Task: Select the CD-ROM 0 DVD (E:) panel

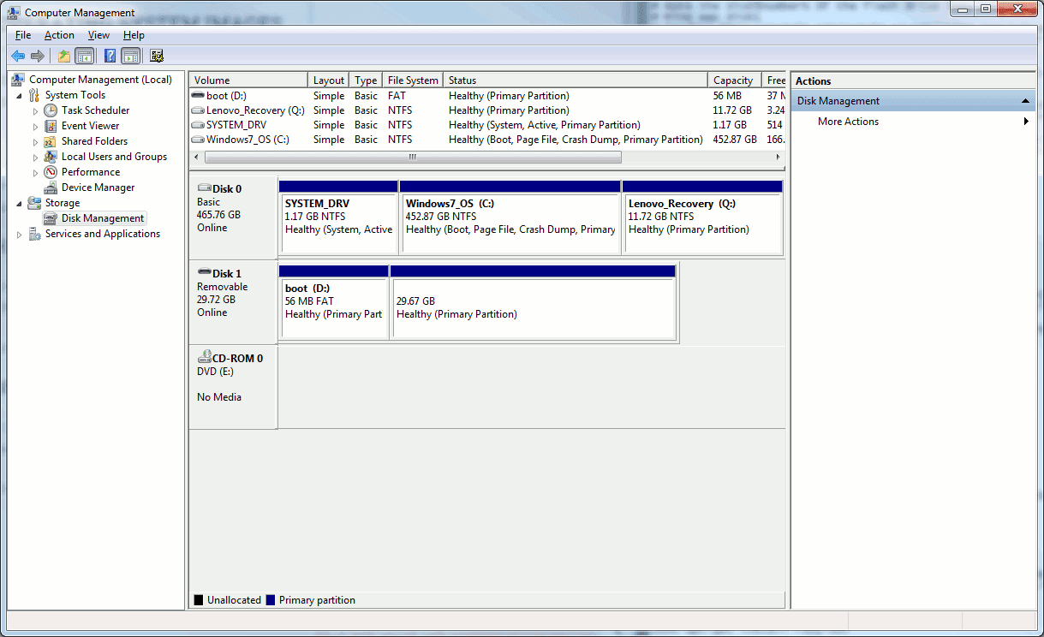Action: click(x=233, y=387)
